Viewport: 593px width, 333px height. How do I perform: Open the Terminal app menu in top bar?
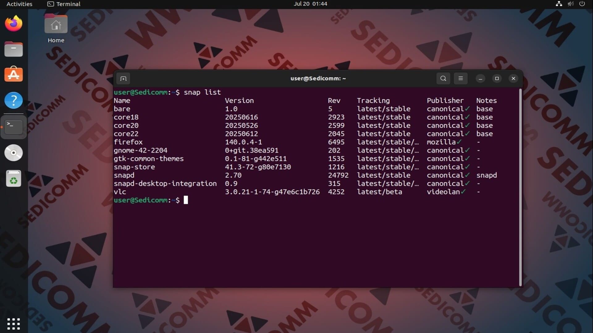[64, 4]
